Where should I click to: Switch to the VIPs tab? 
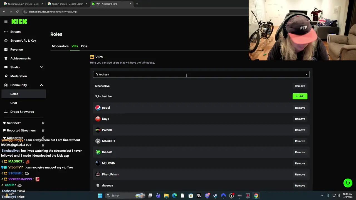coord(75,46)
